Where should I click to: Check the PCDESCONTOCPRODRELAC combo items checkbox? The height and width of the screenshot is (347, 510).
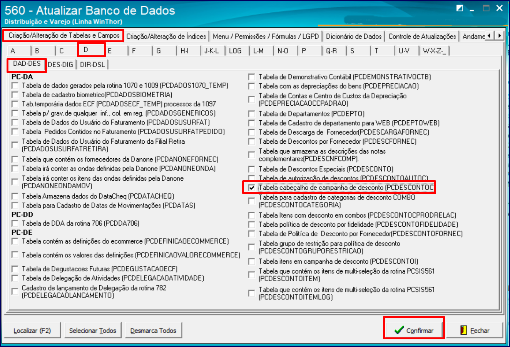coord(252,216)
